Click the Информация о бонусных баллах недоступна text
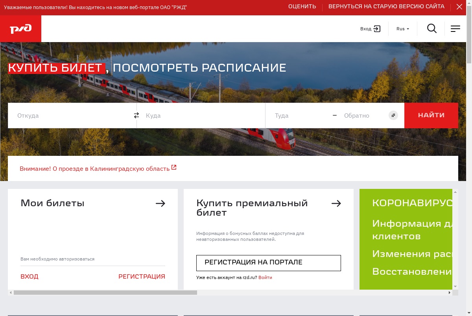The image size is (472, 316). 250,236
